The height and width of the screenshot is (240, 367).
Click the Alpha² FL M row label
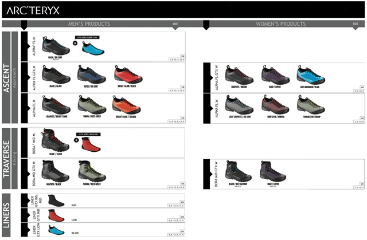point(34,46)
